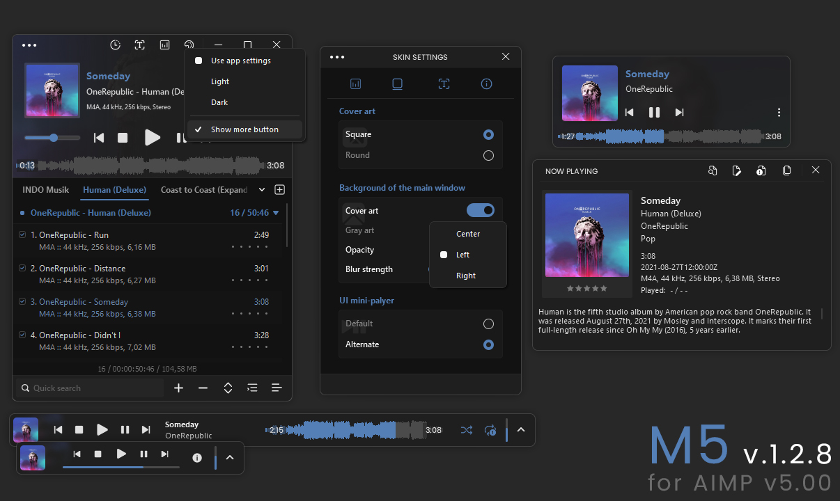This screenshot has height=501, width=840.
Task: Expand the small mini bar with chevron up
Action: 230,458
